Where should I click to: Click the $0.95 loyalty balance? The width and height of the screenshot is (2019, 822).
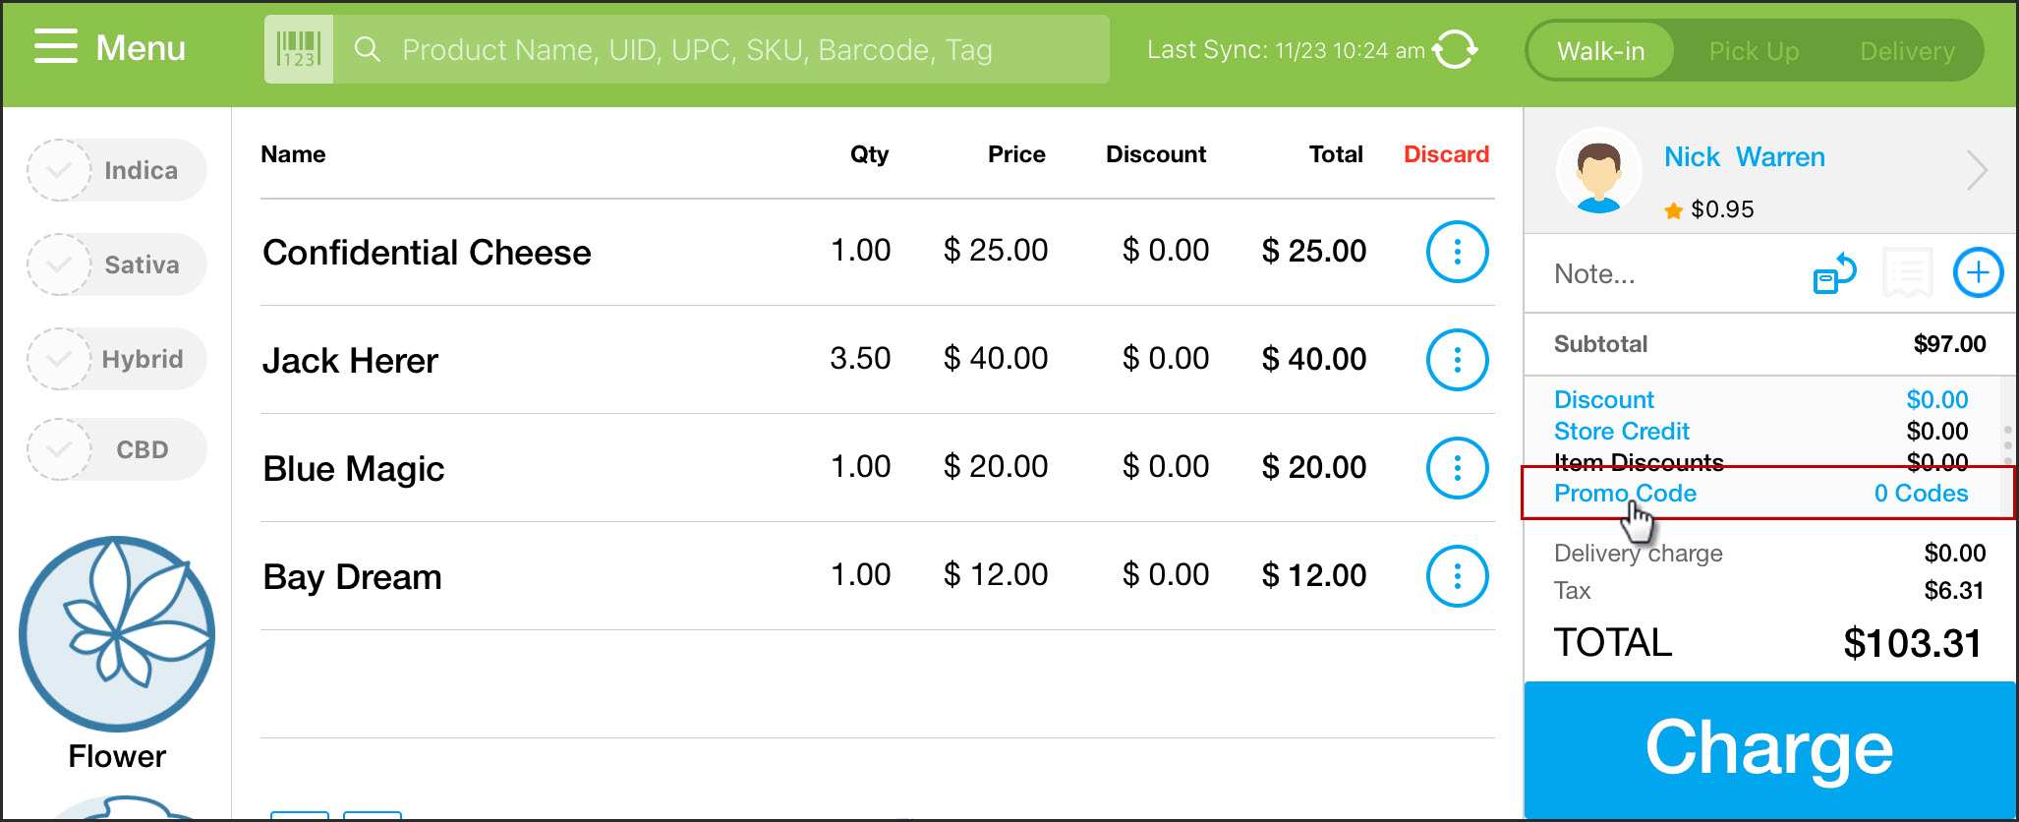coord(1722,209)
